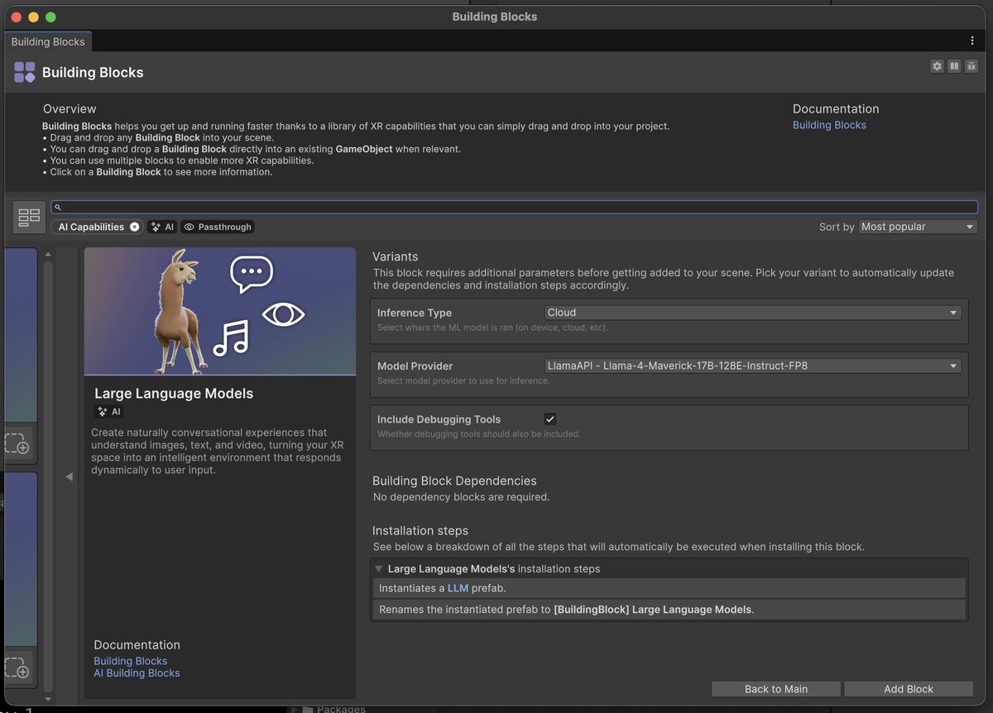Click the add-to-scene icon on upper left block
This screenshot has width=993, height=713.
coord(17,444)
